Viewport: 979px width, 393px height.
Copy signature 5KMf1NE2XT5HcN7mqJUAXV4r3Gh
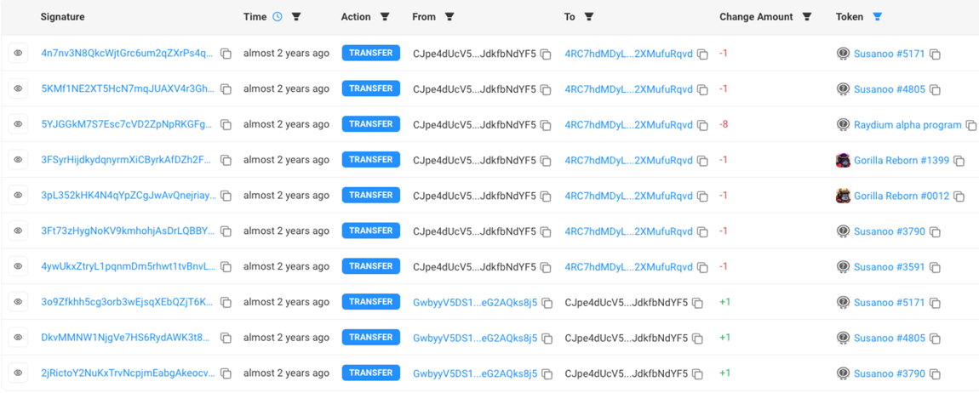[x=226, y=90]
